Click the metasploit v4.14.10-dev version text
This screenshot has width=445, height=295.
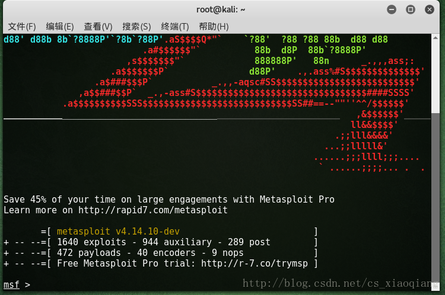118,232
